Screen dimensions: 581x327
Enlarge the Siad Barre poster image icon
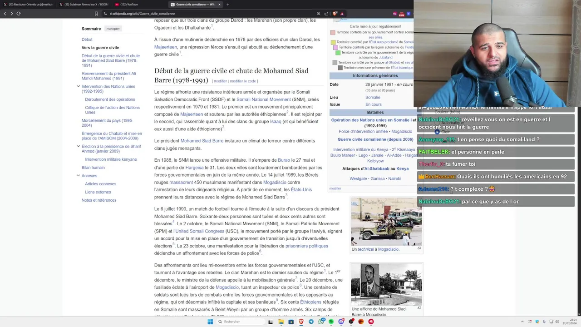(419, 308)
